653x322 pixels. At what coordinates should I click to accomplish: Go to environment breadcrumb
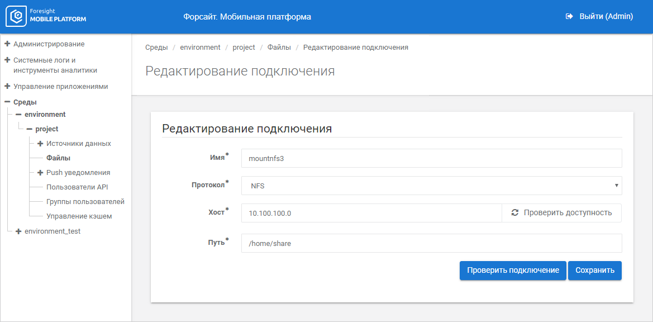pyautogui.click(x=200, y=48)
